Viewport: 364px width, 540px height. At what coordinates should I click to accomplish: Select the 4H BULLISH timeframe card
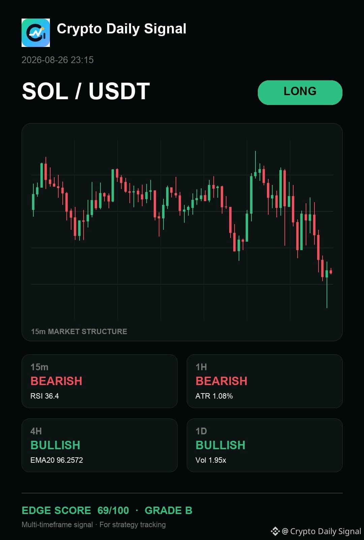pos(99,445)
